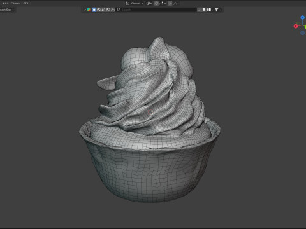This screenshot has height=229, width=306.
Task: Click the multicolor wheel icon
Action: pos(89,10)
